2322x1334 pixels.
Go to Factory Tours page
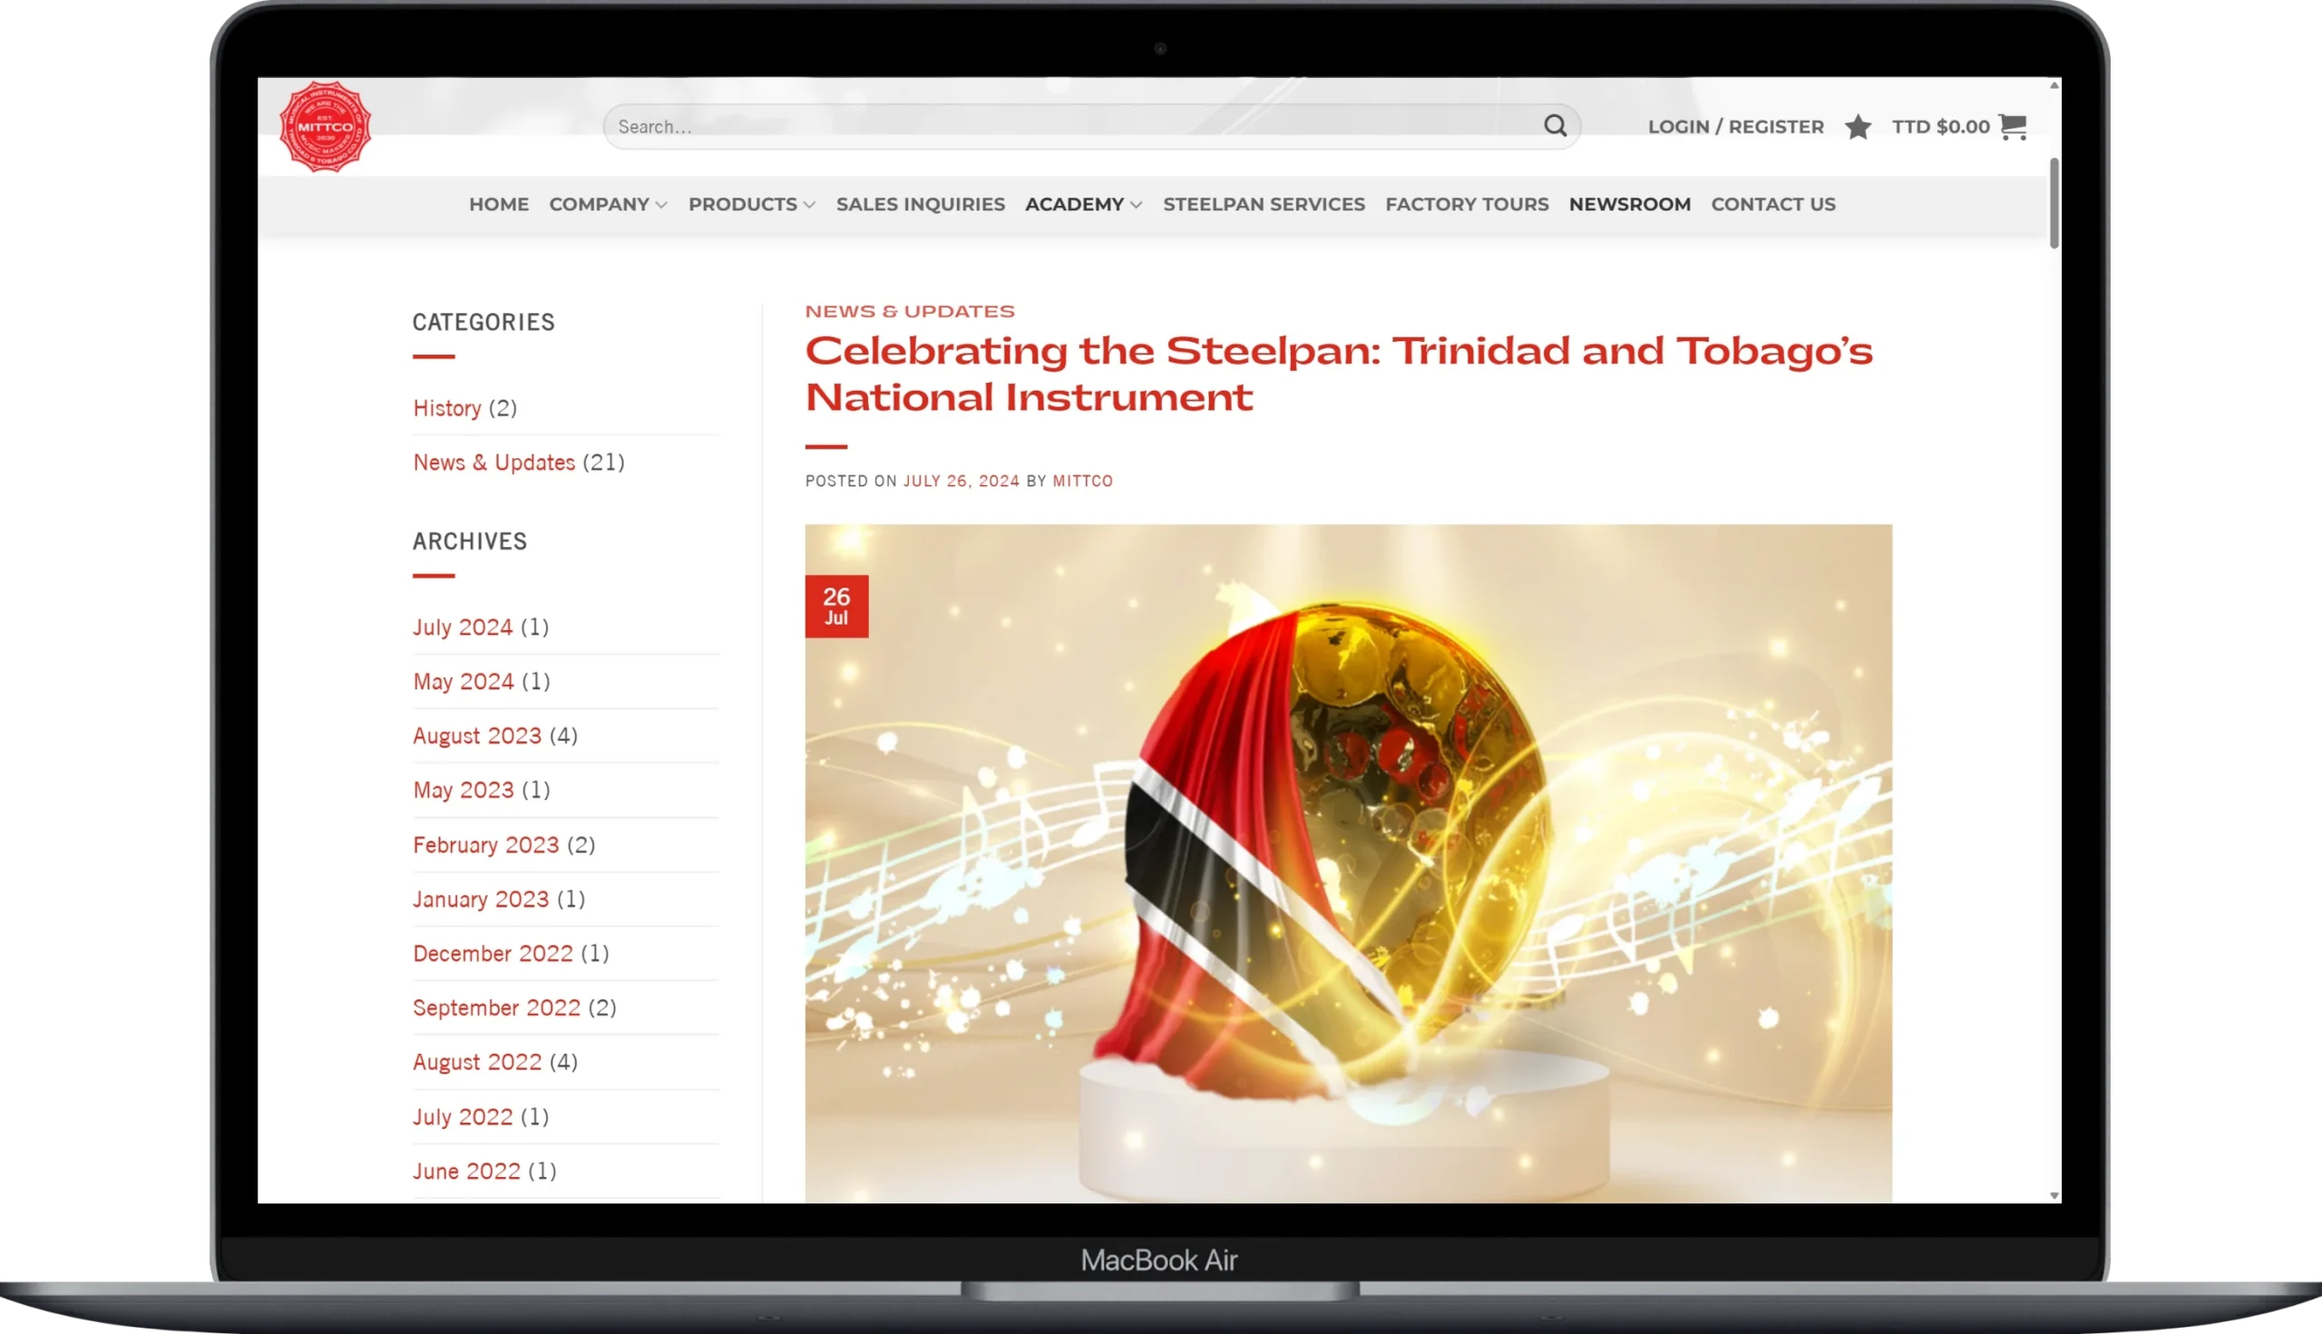[x=1466, y=204]
